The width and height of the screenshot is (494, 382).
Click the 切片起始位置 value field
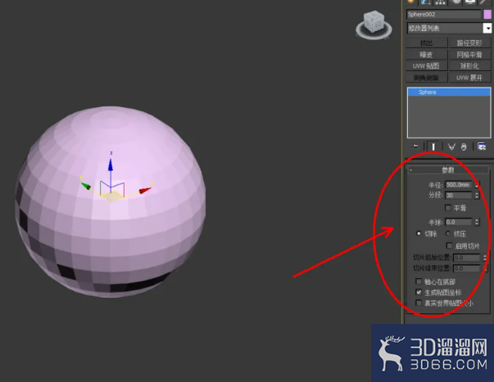point(467,258)
